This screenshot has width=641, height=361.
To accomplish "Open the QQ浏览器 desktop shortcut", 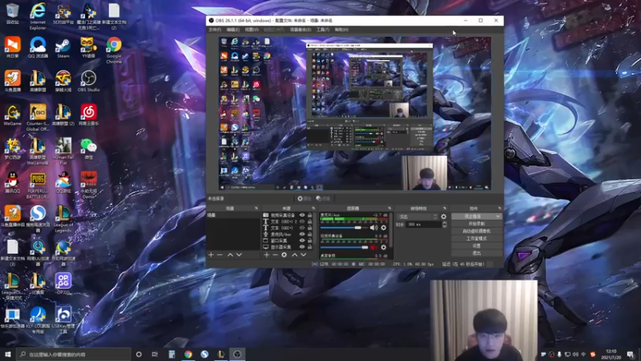I will [38, 47].
